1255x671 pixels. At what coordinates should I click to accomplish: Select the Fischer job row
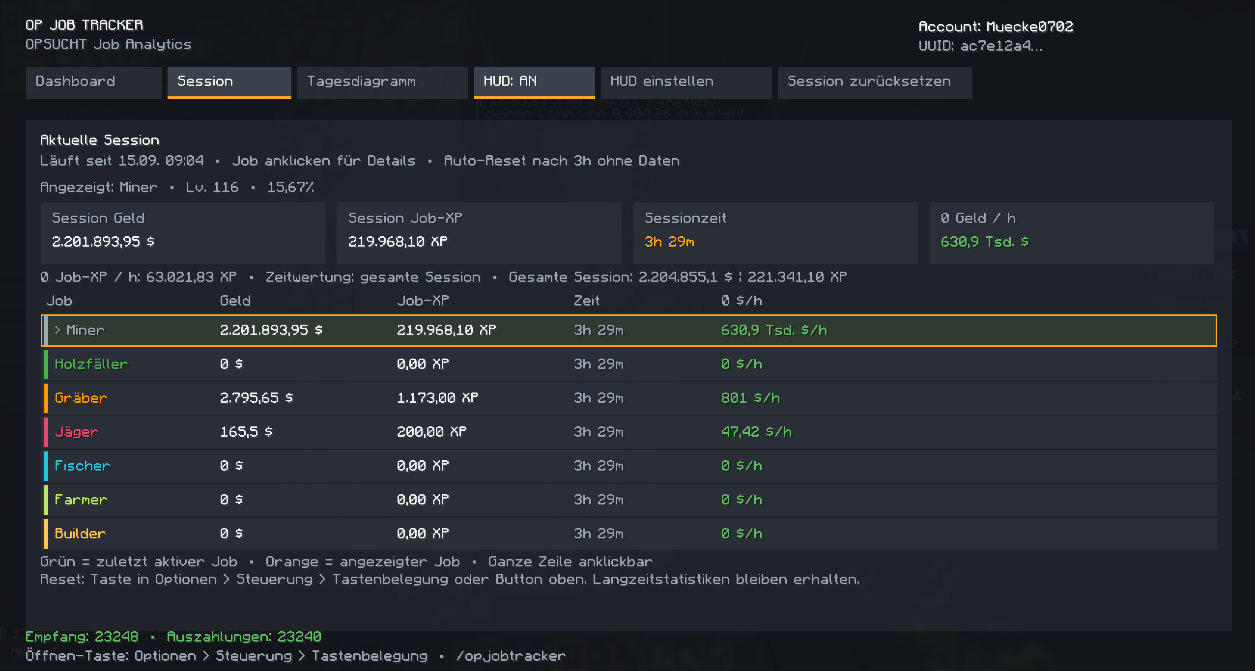[x=629, y=466]
